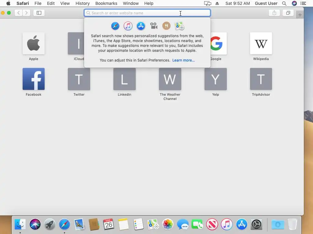Viewport: 313px width, 234px height.
Task: Open the Guest User account menu
Action: click(x=266, y=3)
